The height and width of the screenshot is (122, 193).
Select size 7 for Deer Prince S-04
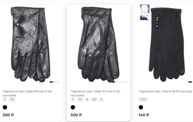click(x=5, y=99)
